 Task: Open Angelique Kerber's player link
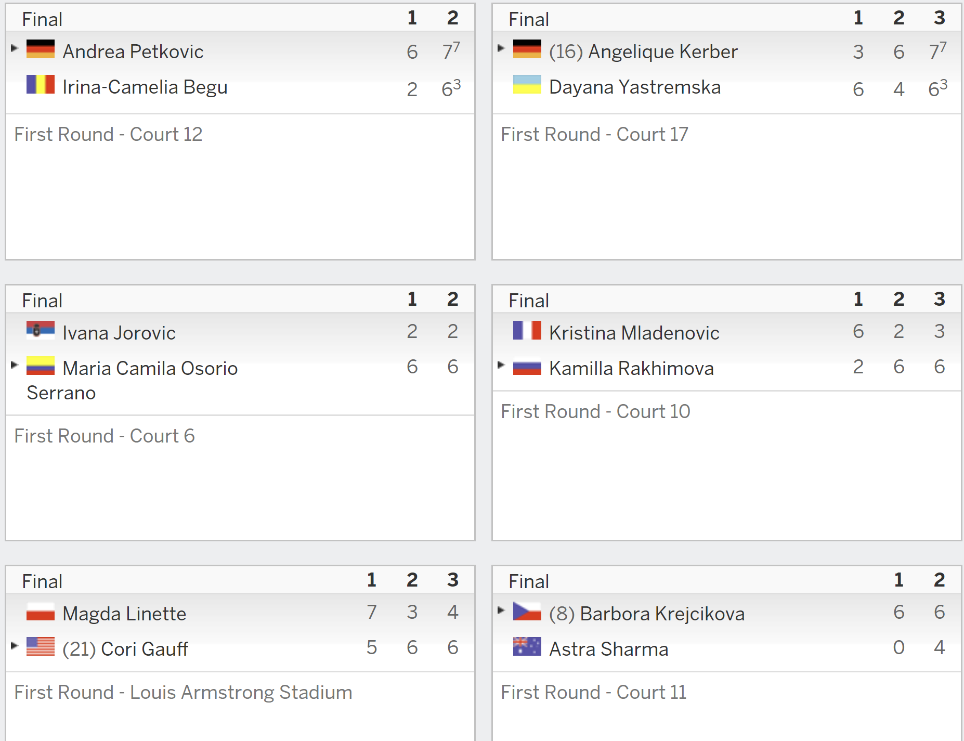click(643, 52)
